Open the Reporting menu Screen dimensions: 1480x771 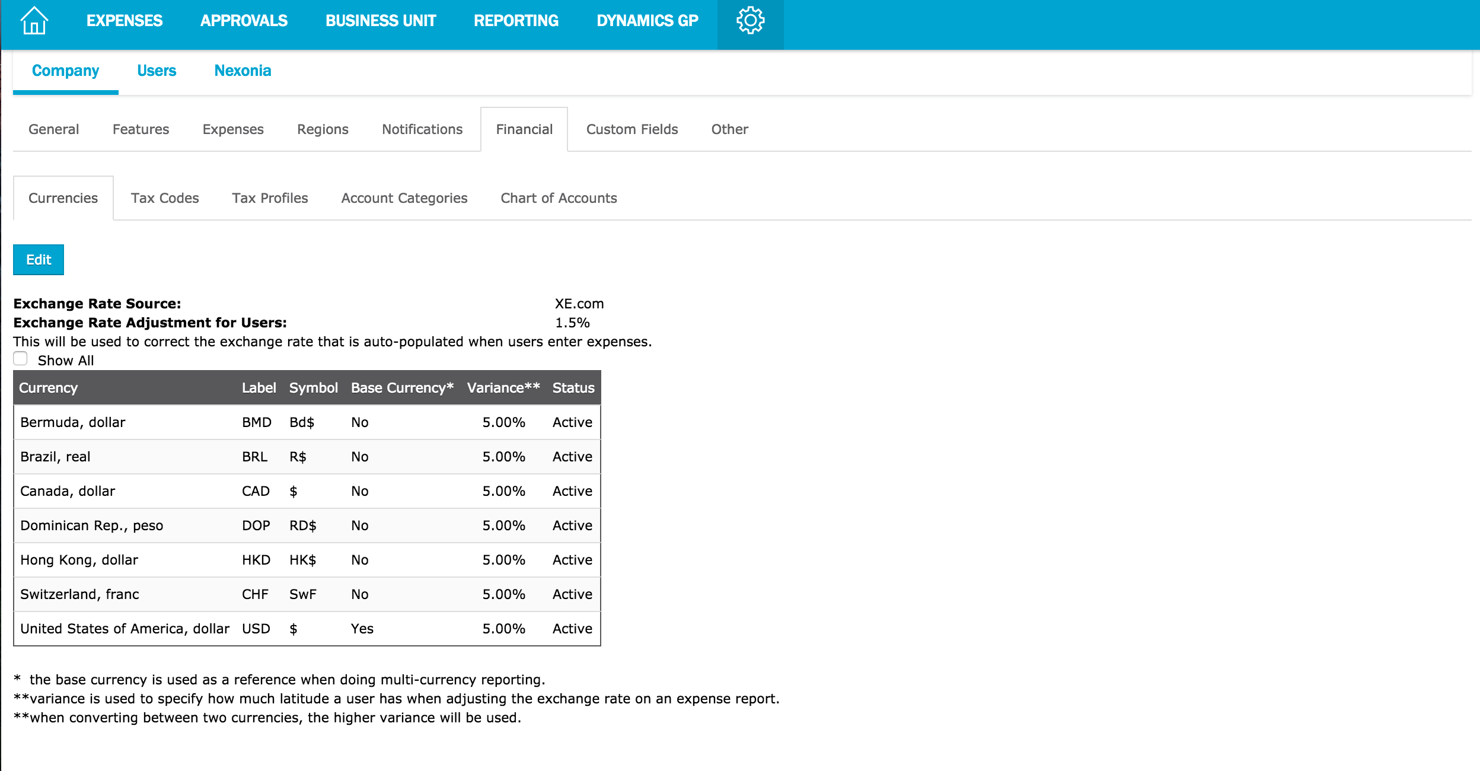pos(516,21)
